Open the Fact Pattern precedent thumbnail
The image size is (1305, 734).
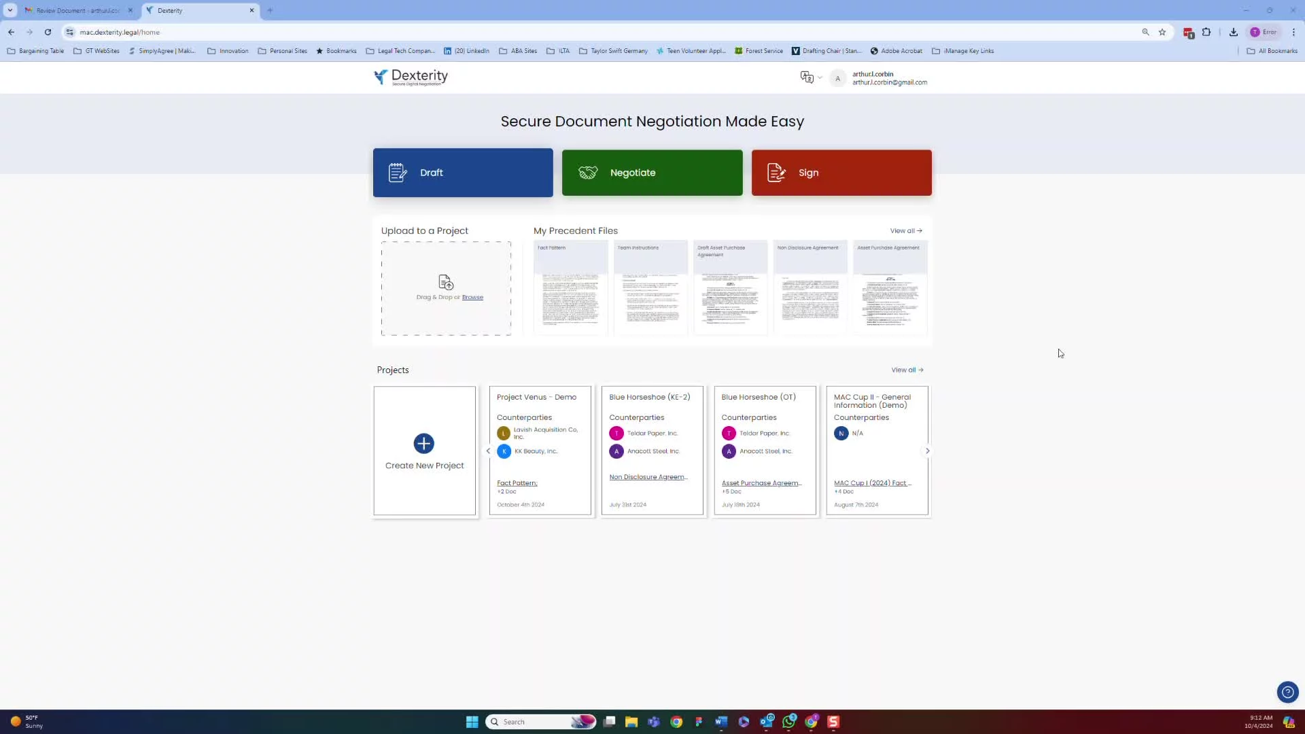point(570,287)
